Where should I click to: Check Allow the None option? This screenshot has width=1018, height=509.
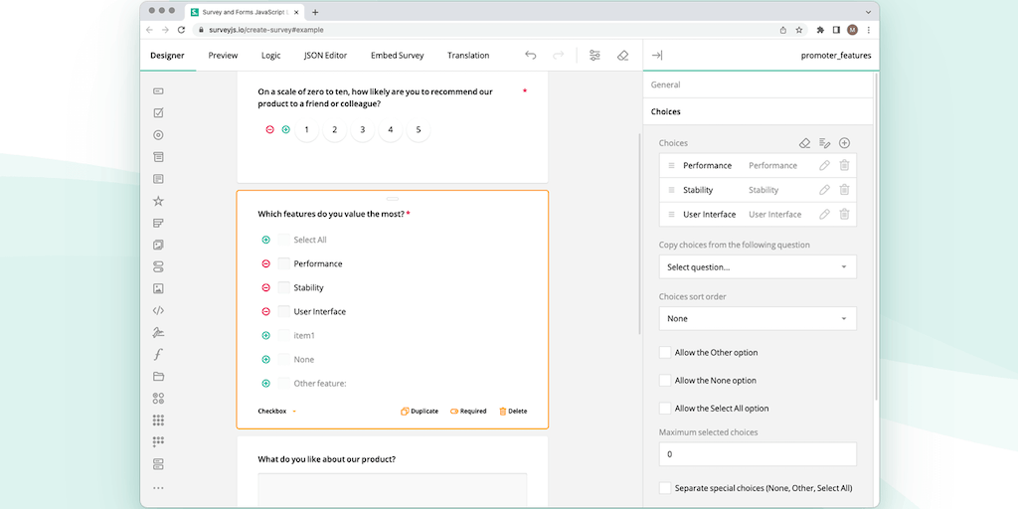(x=665, y=381)
